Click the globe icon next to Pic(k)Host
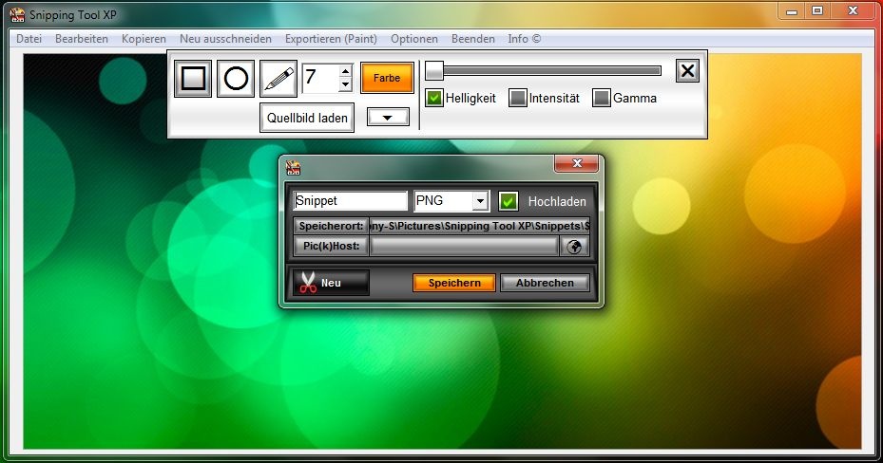 [x=574, y=247]
